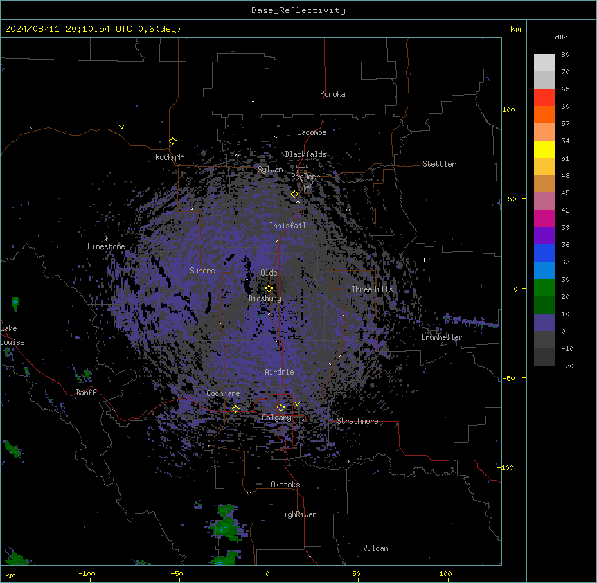597x583 pixels.
Task: Click the yellow diamond marker above Calgary label
Action: click(x=280, y=408)
